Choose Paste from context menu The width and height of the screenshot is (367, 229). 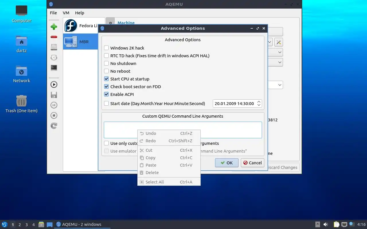pos(169,165)
